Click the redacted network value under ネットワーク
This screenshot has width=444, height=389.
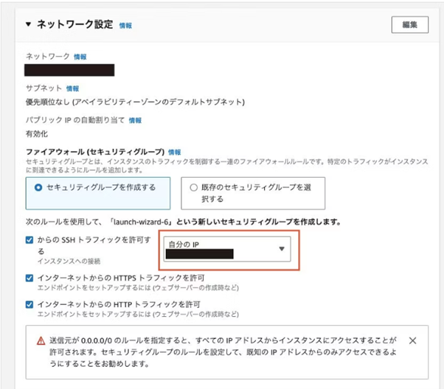(x=69, y=71)
